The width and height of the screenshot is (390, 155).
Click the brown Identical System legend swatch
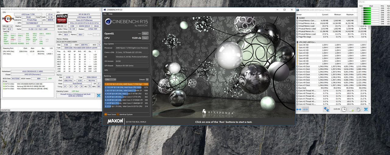118,115
